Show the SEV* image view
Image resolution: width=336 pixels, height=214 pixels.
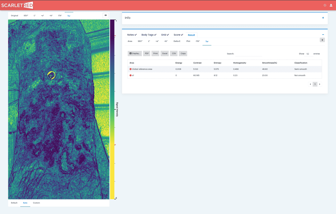[x=26, y=16]
